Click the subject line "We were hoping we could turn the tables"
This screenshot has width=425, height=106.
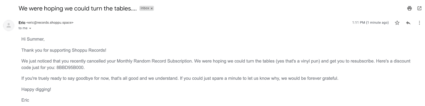tap(78, 8)
